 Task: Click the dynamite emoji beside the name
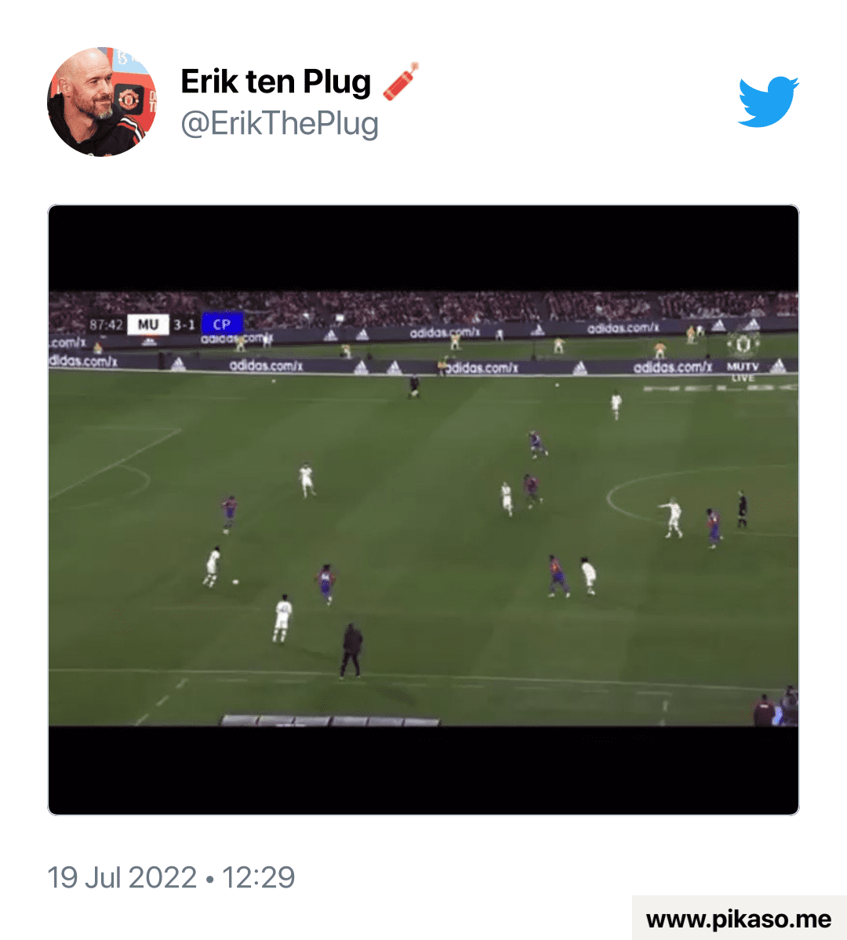click(x=400, y=82)
